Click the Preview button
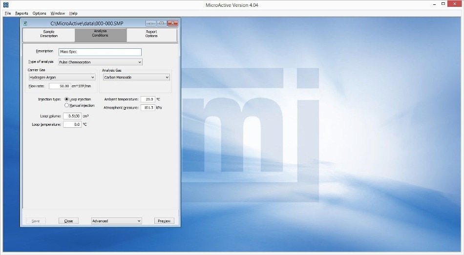464x255 pixels. pyautogui.click(x=164, y=221)
